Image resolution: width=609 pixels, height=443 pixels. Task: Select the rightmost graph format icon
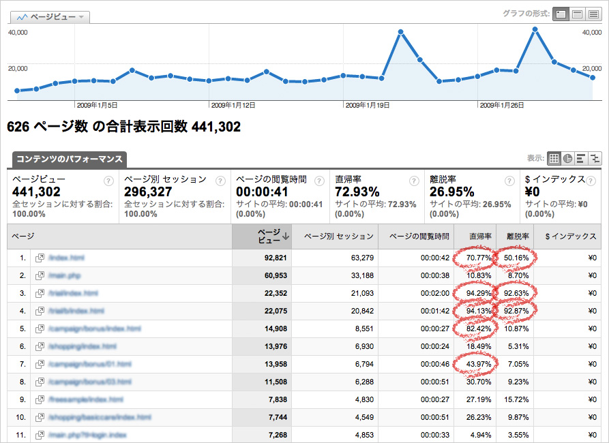pos(594,14)
